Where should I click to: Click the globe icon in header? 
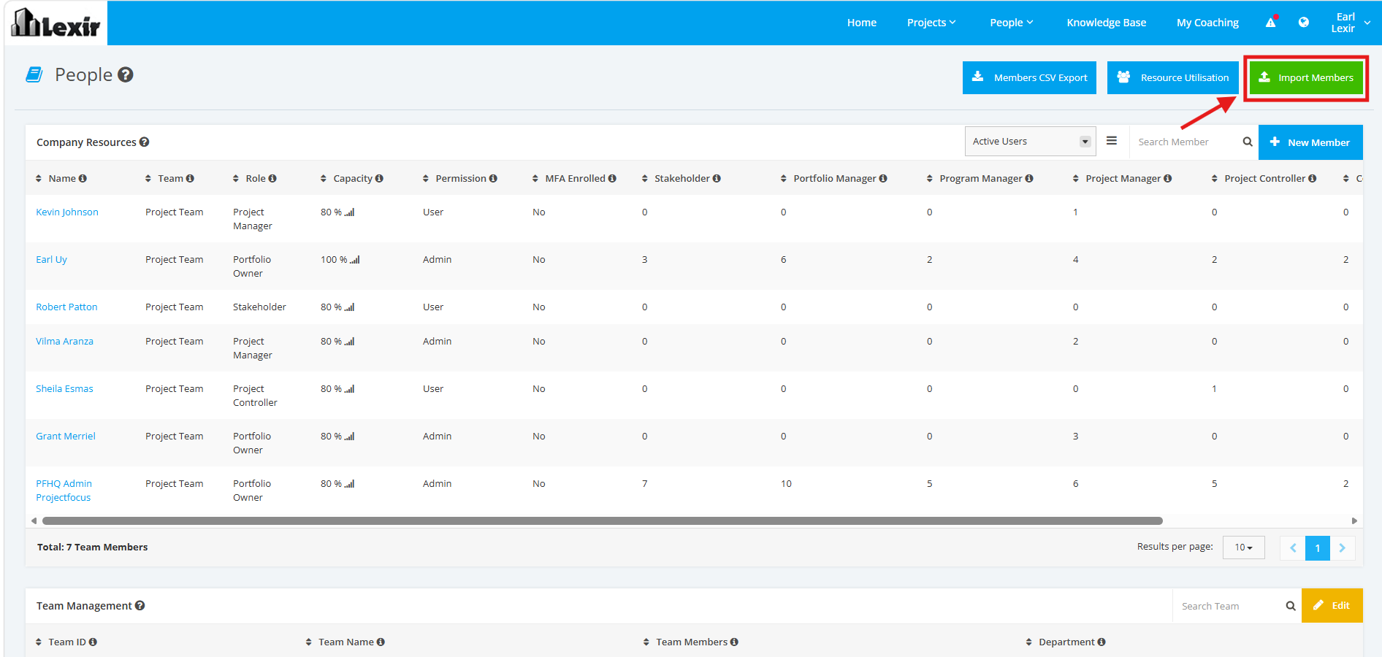pyautogui.click(x=1304, y=22)
